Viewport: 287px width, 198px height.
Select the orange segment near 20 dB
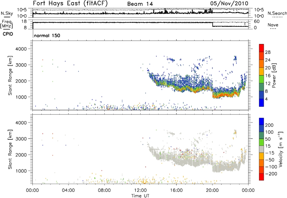[x=262, y=64]
